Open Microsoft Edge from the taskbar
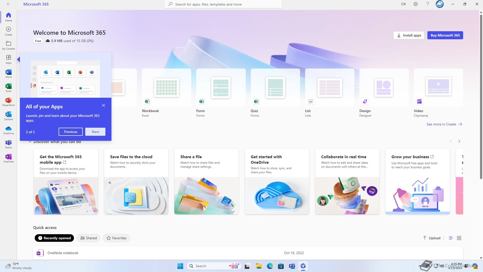Image resolution: width=483 pixels, height=272 pixels. click(x=270, y=266)
